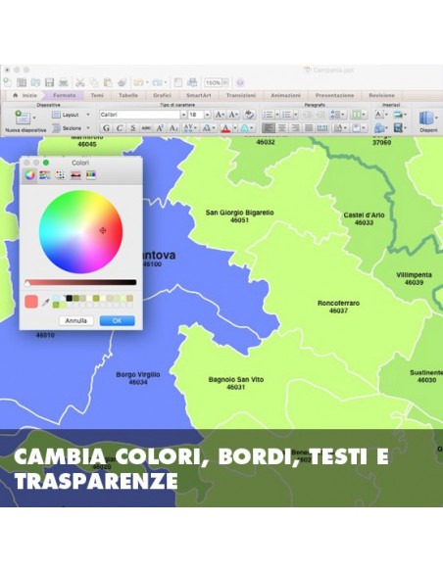The height and width of the screenshot is (572, 443).
Task: Expand the Disponi arrange dropdown
Action: point(436,118)
